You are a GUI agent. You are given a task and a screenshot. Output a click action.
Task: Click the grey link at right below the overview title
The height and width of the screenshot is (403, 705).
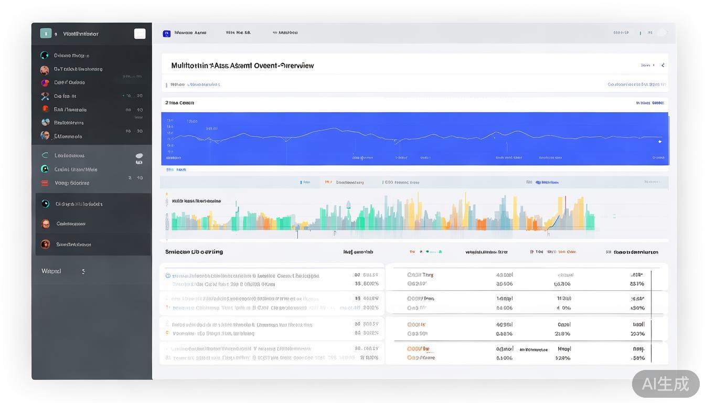pos(637,84)
